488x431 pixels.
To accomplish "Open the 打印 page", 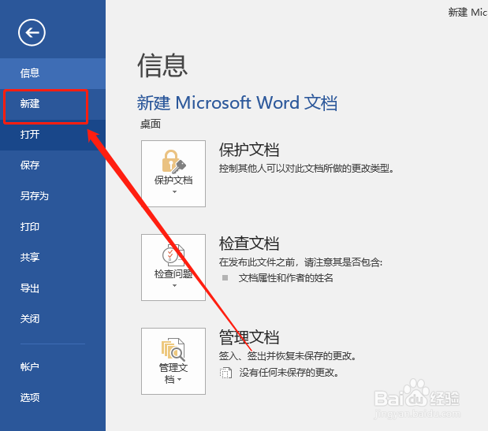I will 53,227.
